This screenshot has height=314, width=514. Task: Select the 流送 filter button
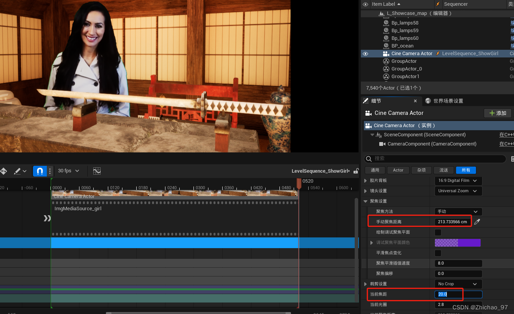444,170
